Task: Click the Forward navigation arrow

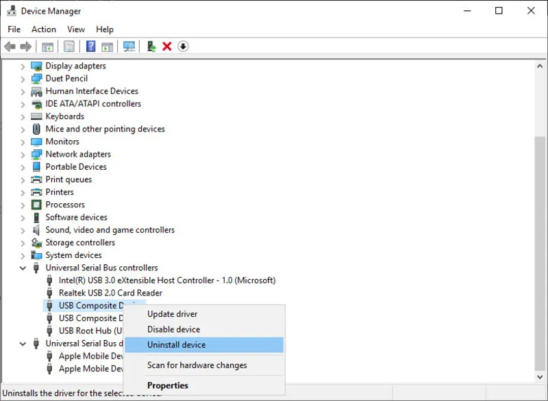Action: 25,46
